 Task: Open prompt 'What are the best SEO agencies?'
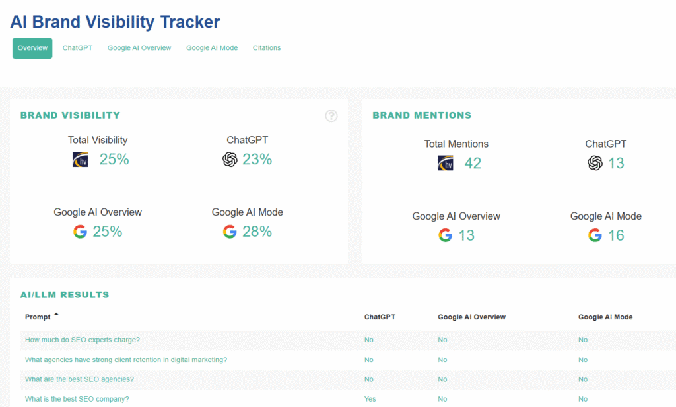[79, 379]
